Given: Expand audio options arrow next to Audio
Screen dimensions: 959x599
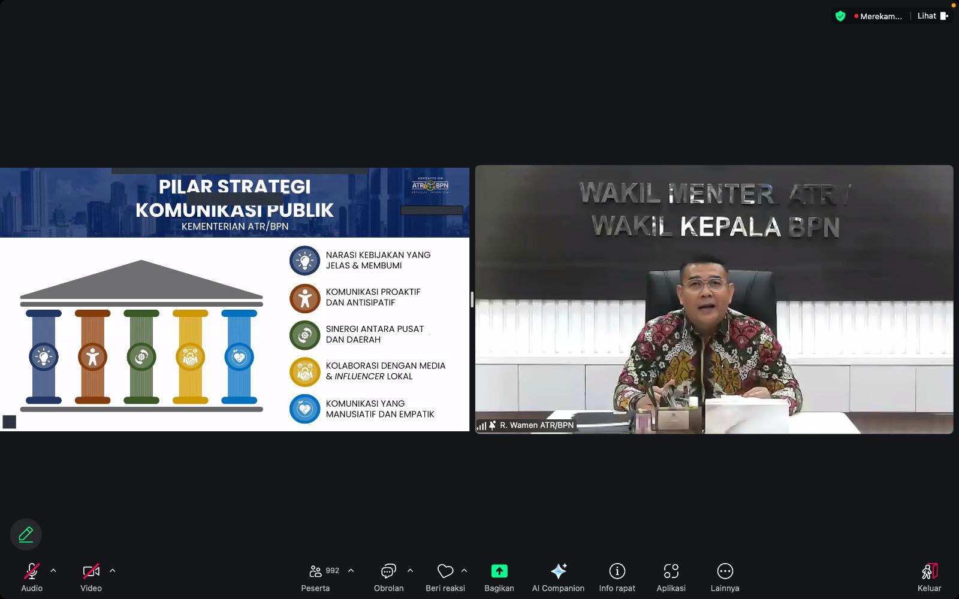Looking at the screenshot, I should [x=53, y=571].
